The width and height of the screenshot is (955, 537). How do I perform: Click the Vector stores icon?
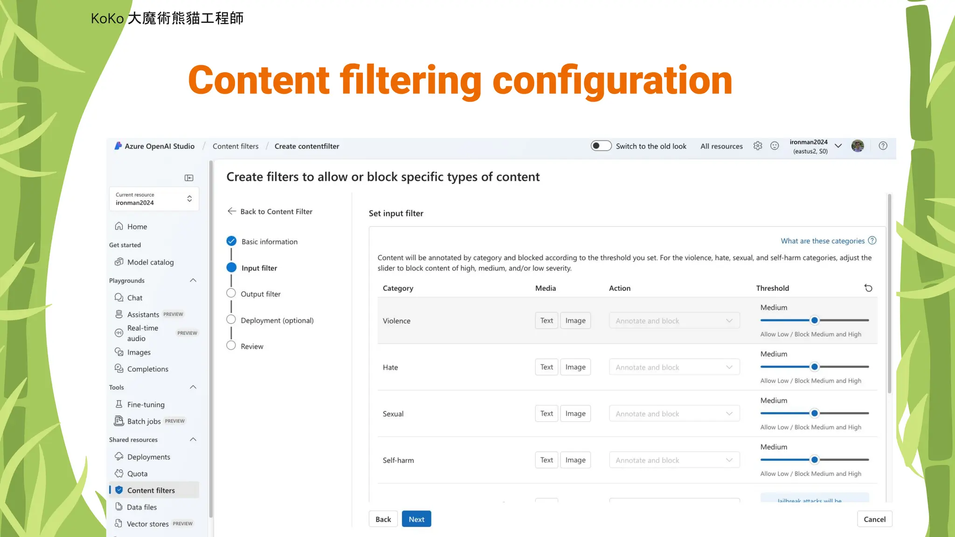119,523
